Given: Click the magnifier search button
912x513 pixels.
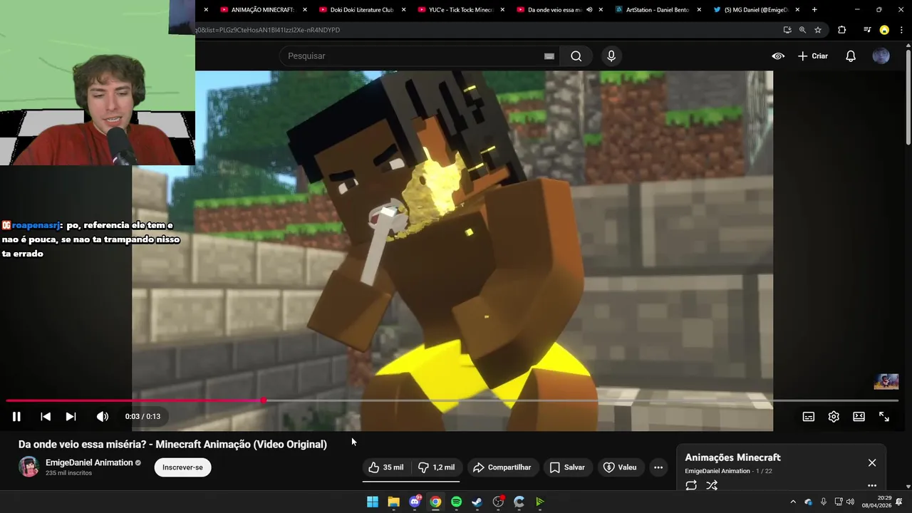Looking at the screenshot, I should 576,56.
